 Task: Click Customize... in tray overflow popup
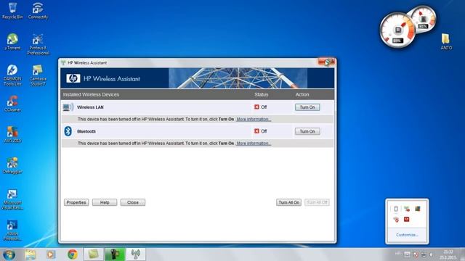[407, 235]
